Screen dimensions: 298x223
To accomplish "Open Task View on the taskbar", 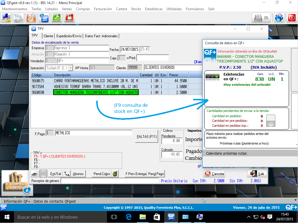I will tap(114, 217).
